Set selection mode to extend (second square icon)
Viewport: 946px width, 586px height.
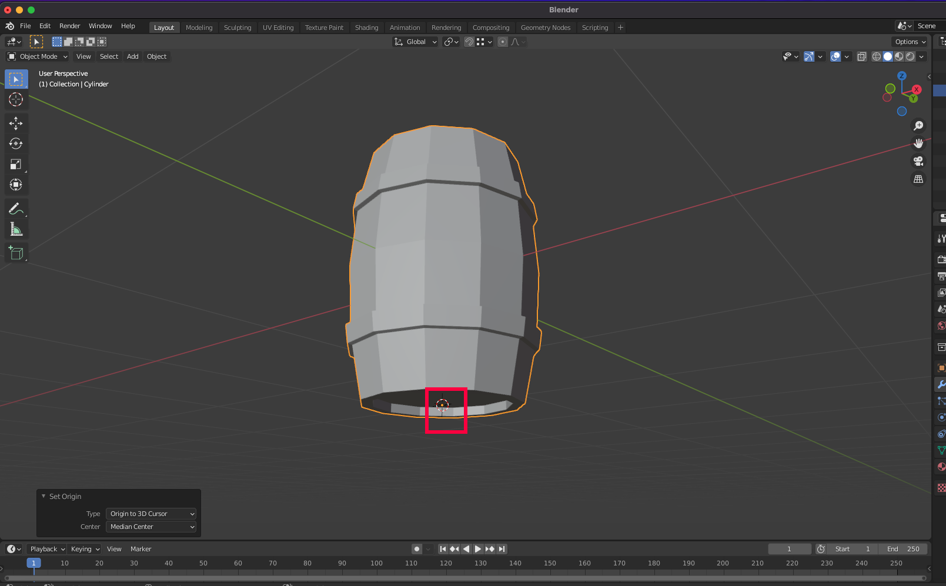pyautogui.click(x=68, y=42)
